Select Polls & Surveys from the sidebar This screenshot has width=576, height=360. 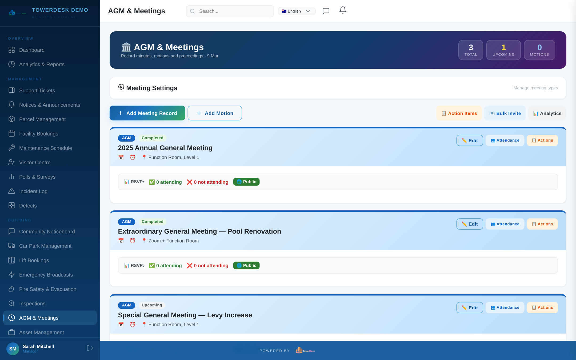(37, 177)
